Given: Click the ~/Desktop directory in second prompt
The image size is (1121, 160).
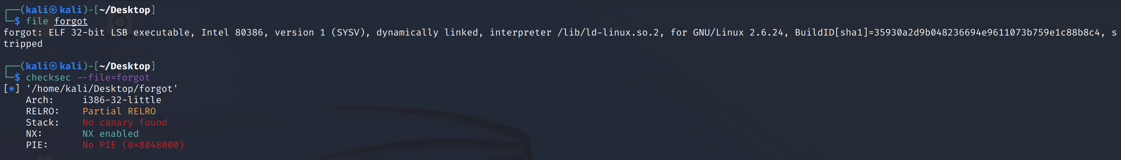Looking at the screenshot, I should coord(124,66).
